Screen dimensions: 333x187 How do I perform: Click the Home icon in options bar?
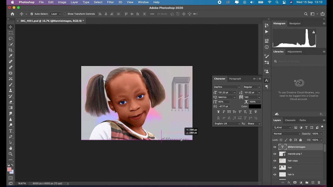click(12, 14)
